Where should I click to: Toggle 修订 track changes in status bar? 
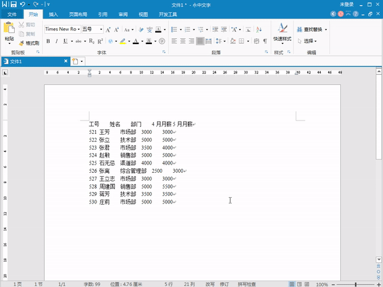[224, 284]
